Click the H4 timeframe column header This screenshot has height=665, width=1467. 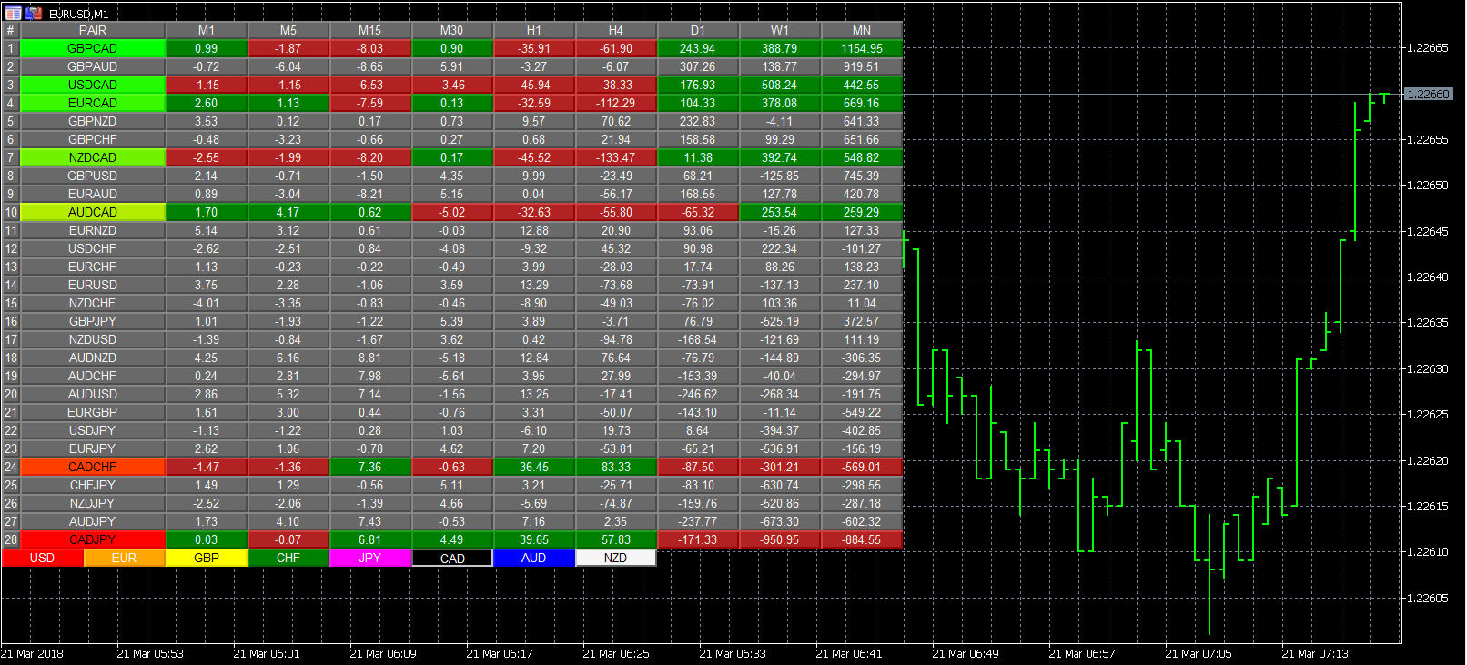coord(616,30)
